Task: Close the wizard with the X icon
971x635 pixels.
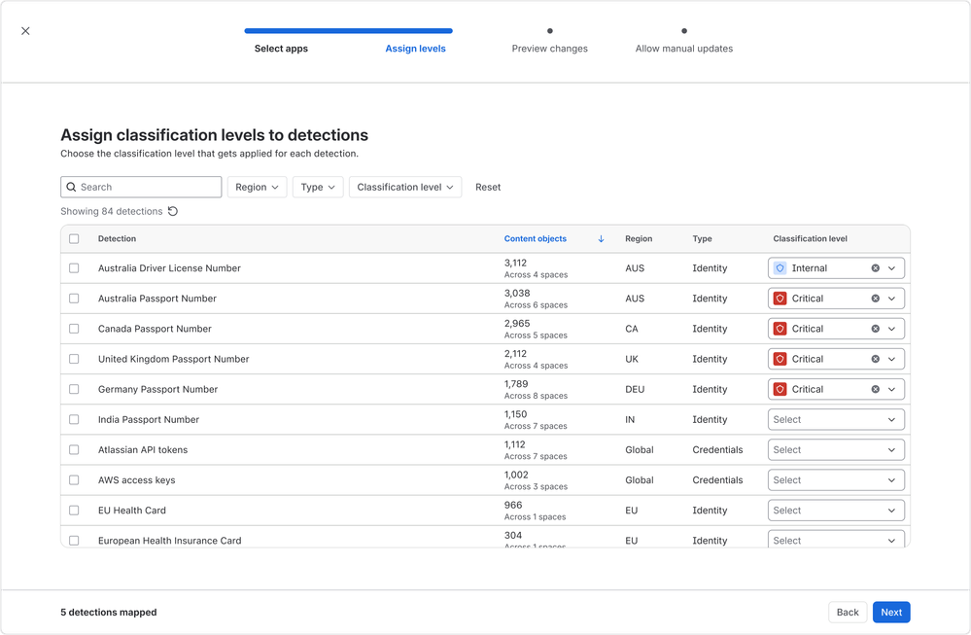Action: tap(25, 31)
